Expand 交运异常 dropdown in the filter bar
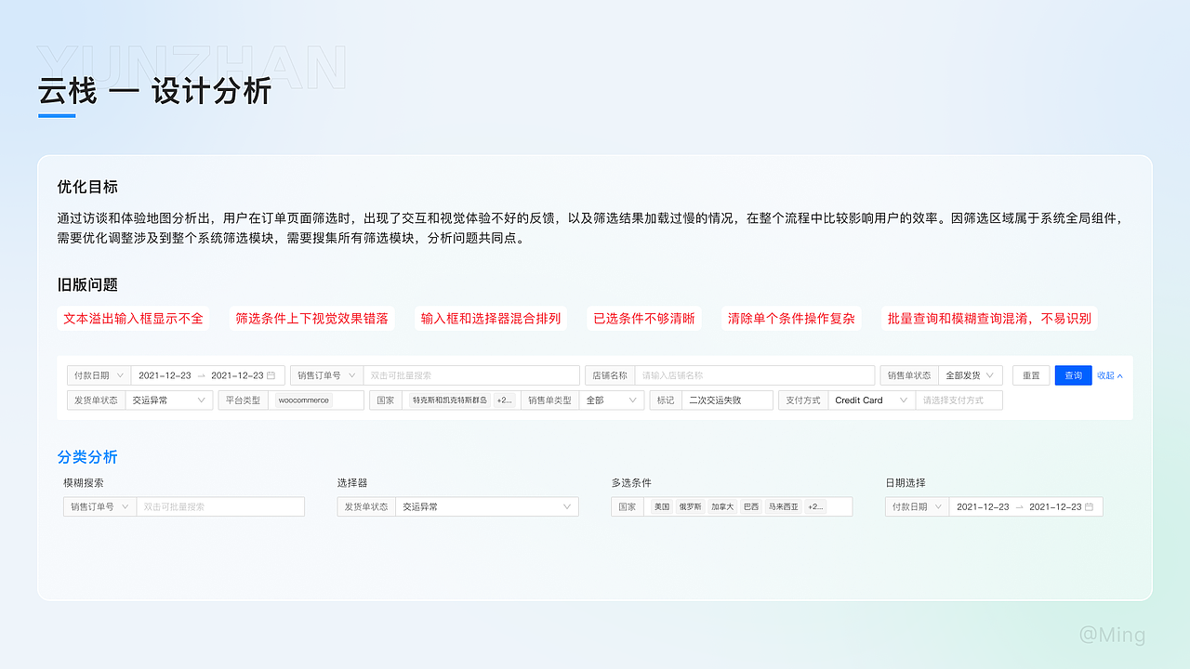Image resolution: width=1190 pixels, height=669 pixels. (x=169, y=400)
